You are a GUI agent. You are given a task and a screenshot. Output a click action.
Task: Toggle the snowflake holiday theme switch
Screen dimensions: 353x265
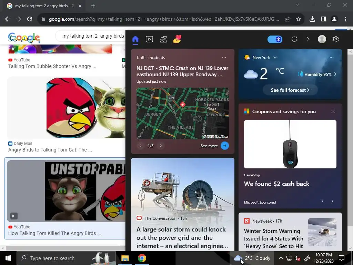[x=275, y=39]
